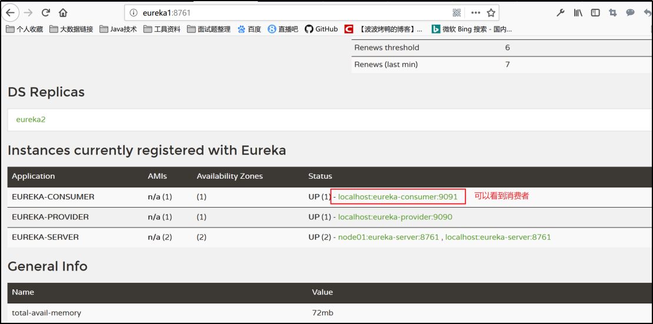Click the General Info heading
653x324 pixels.
[48, 266]
